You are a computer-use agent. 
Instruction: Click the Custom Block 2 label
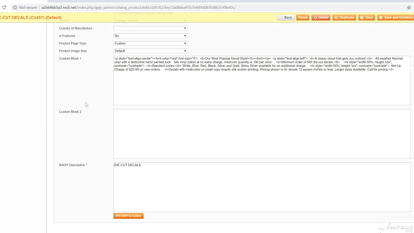[70, 112]
